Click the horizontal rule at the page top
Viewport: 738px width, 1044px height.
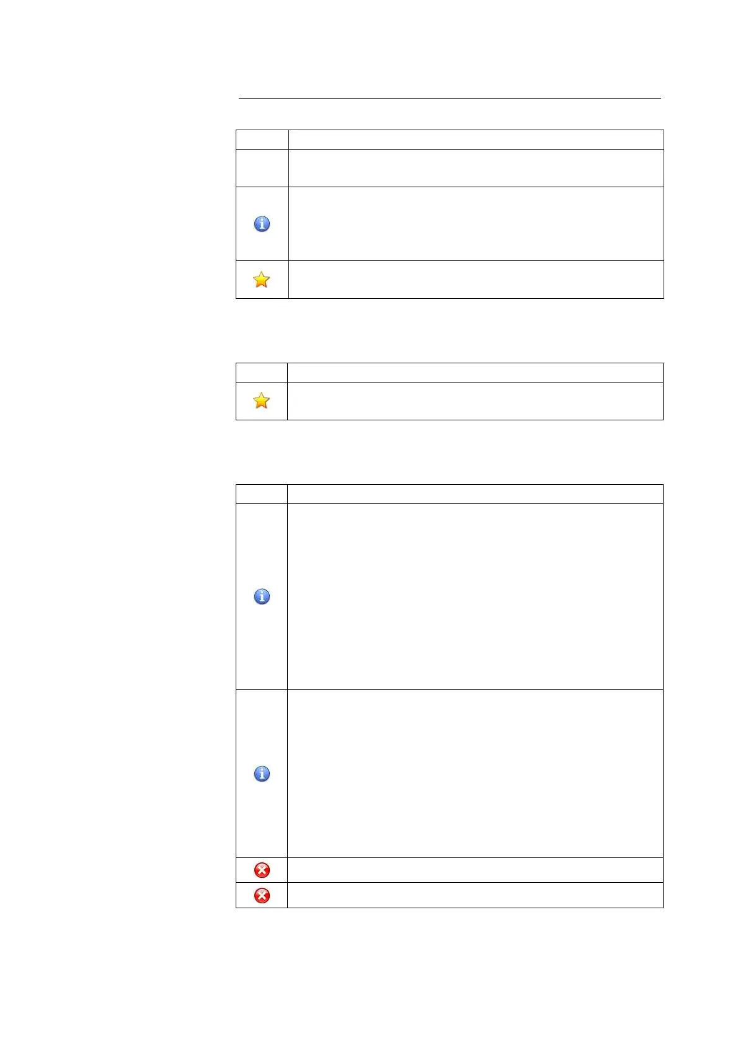[450, 98]
